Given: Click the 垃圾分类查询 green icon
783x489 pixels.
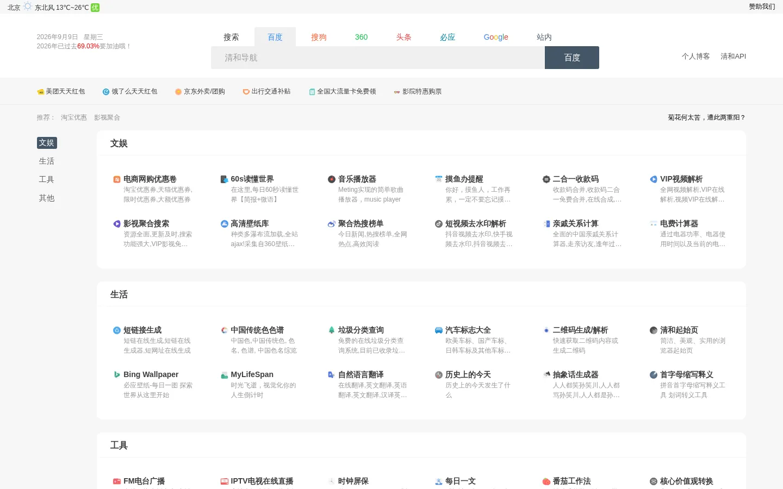Looking at the screenshot, I should pos(331,330).
